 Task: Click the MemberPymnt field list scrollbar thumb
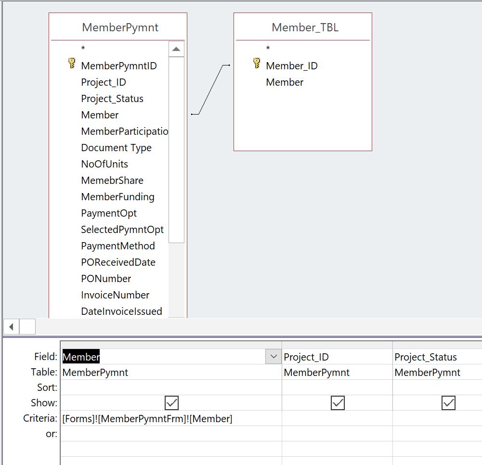click(x=176, y=150)
